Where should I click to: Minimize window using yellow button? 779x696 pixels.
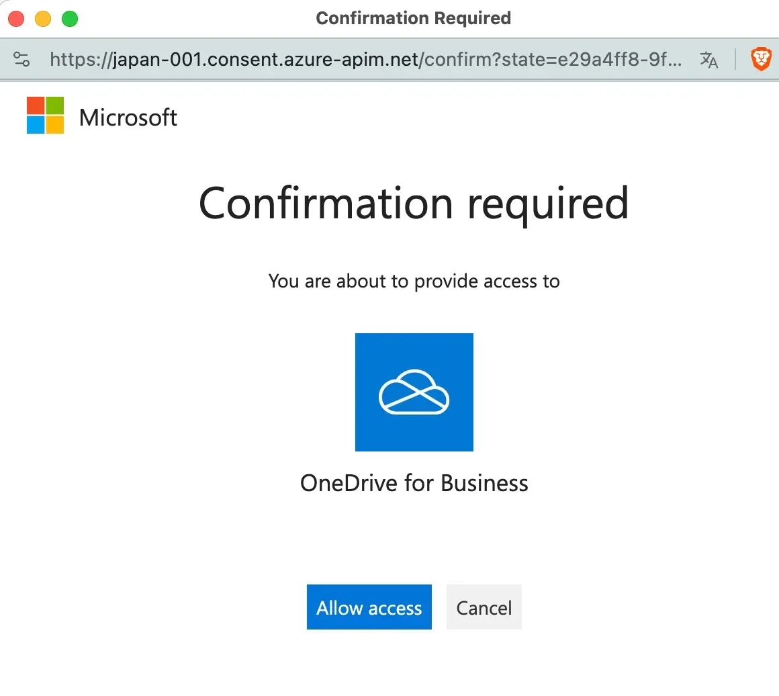point(43,19)
